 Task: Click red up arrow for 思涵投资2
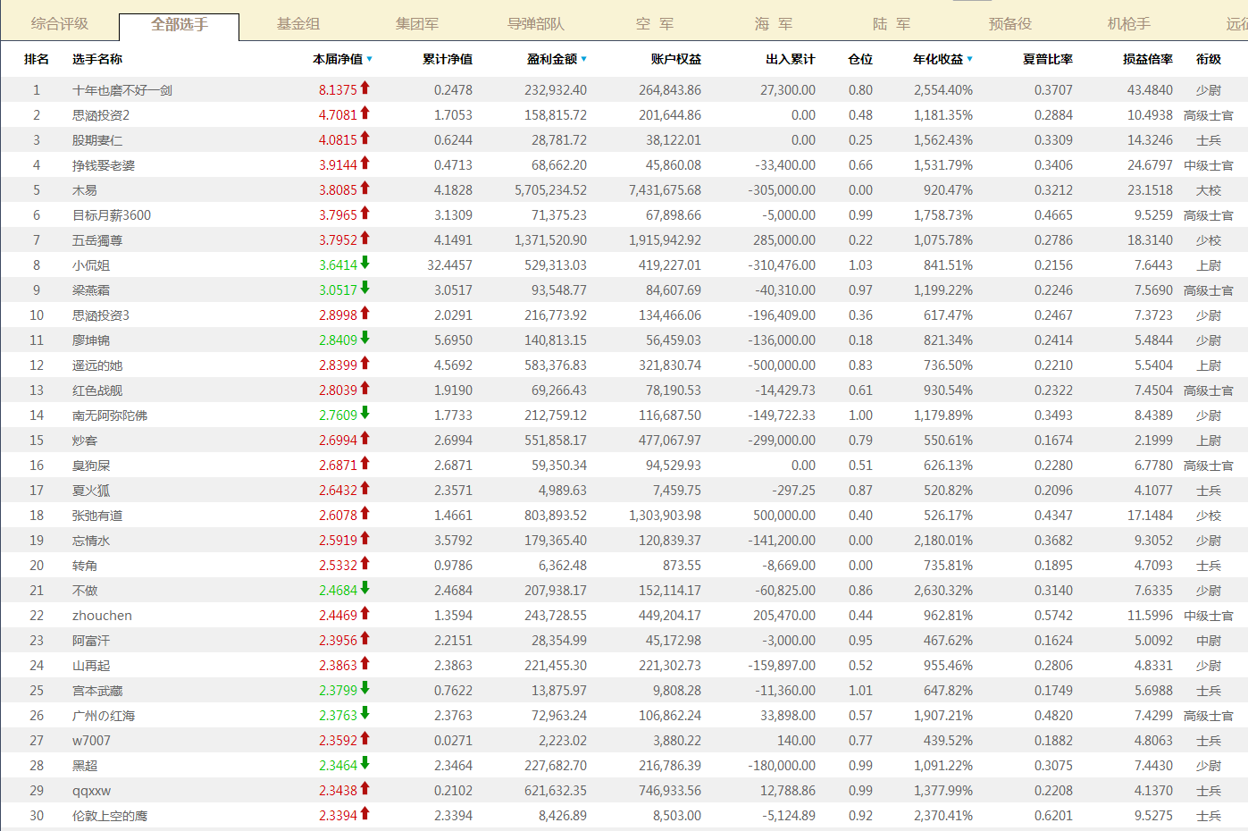pyautogui.click(x=365, y=113)
